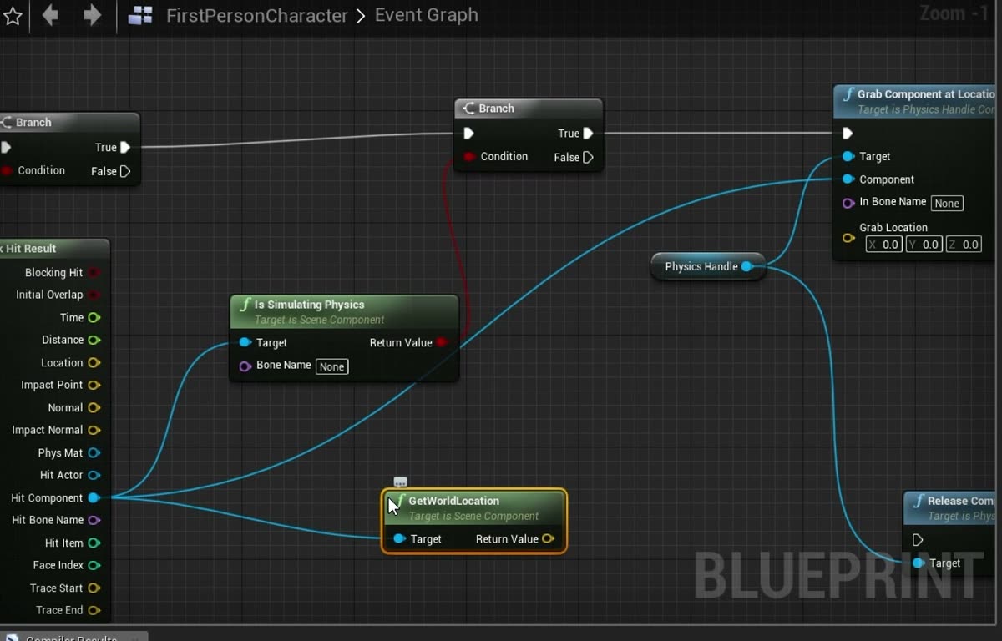1002x641 pixels.
Task: Click the Trace End output pin
Action: coord(94,610)
